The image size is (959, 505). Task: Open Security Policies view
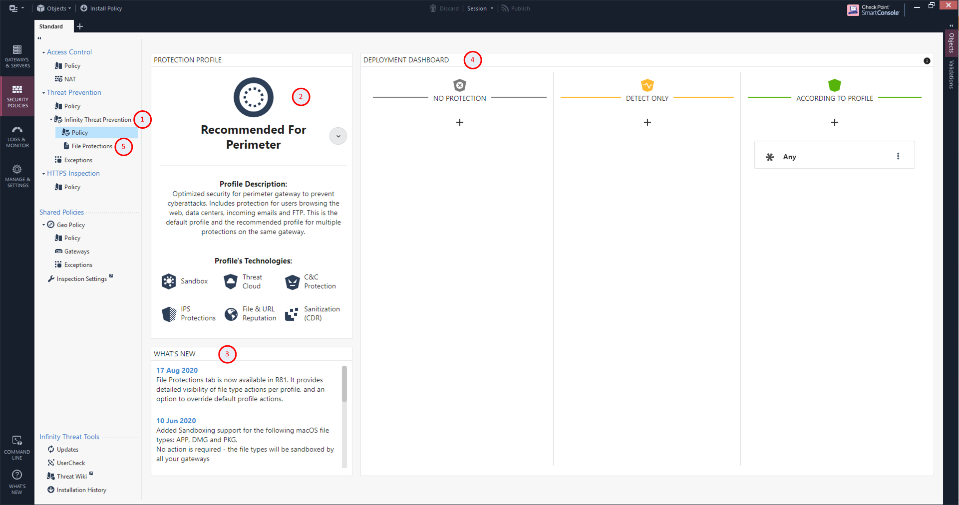click(17, 96)
